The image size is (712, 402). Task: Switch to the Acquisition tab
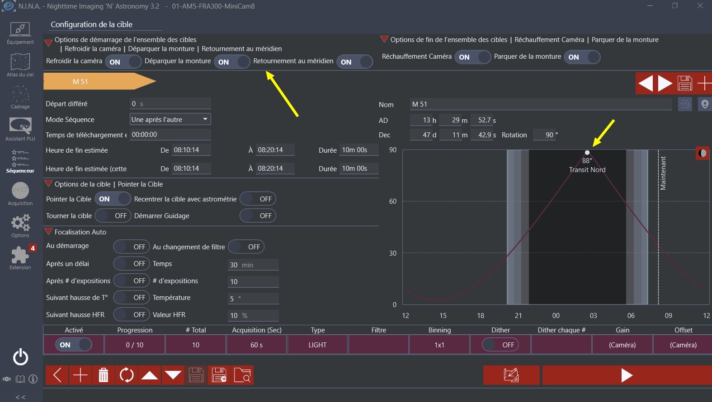(20, 194)
